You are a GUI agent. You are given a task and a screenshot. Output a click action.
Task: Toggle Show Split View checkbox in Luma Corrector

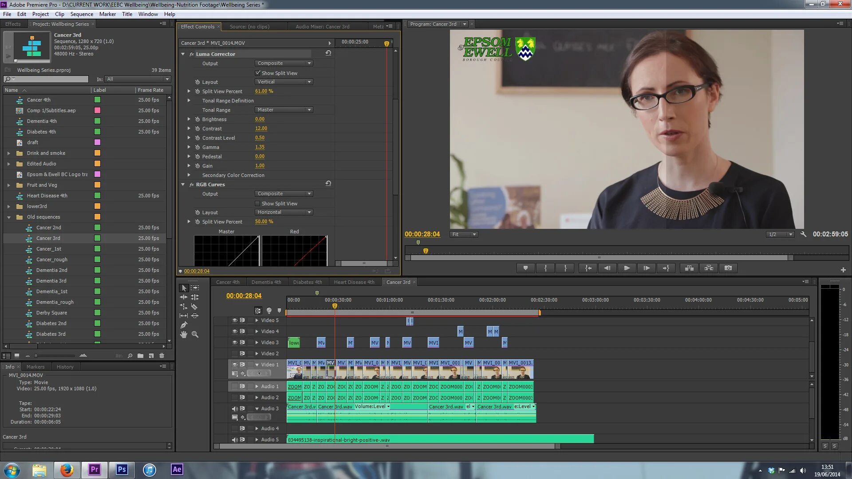pyautogui.click(x=257, y=73)
